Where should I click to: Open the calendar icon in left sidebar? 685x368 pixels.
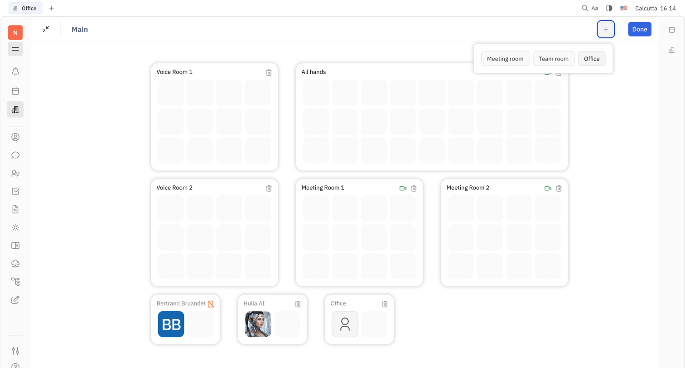[15, 91]
